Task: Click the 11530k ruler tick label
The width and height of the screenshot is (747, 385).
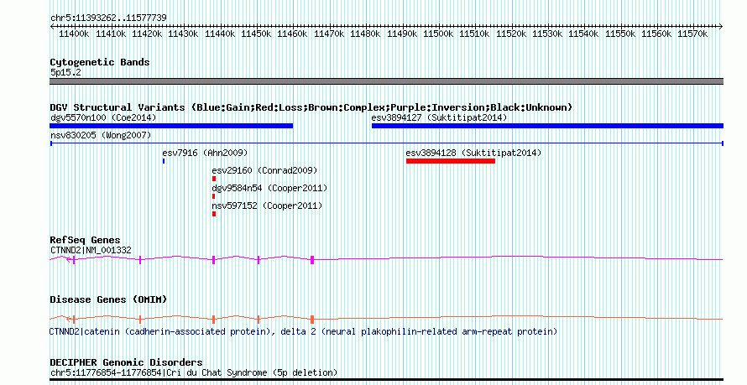Action: (547, 34)
